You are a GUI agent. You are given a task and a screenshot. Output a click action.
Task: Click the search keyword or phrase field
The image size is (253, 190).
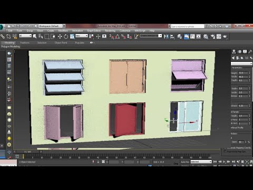tap(188, 26)
